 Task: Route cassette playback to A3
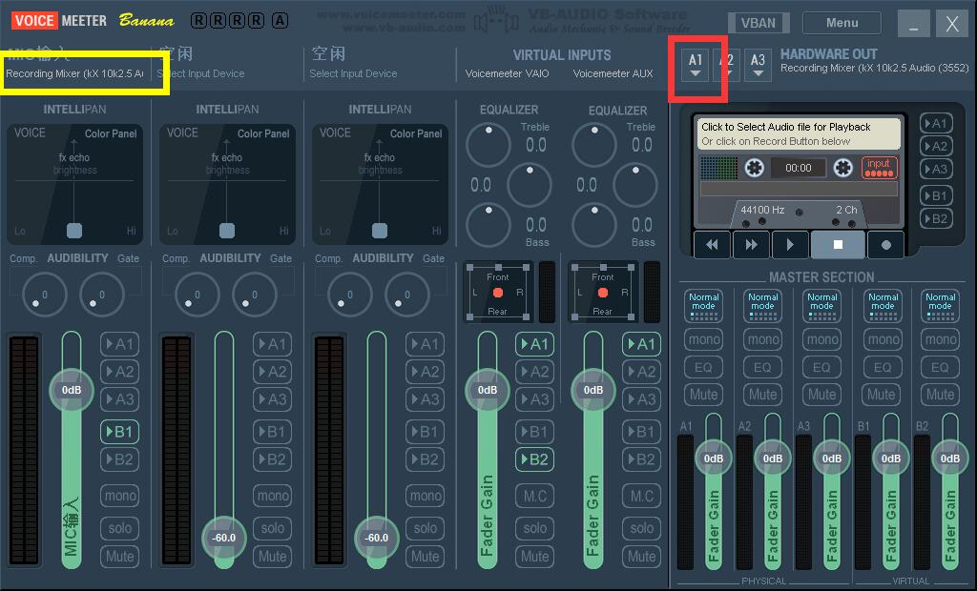coord(936,169)
